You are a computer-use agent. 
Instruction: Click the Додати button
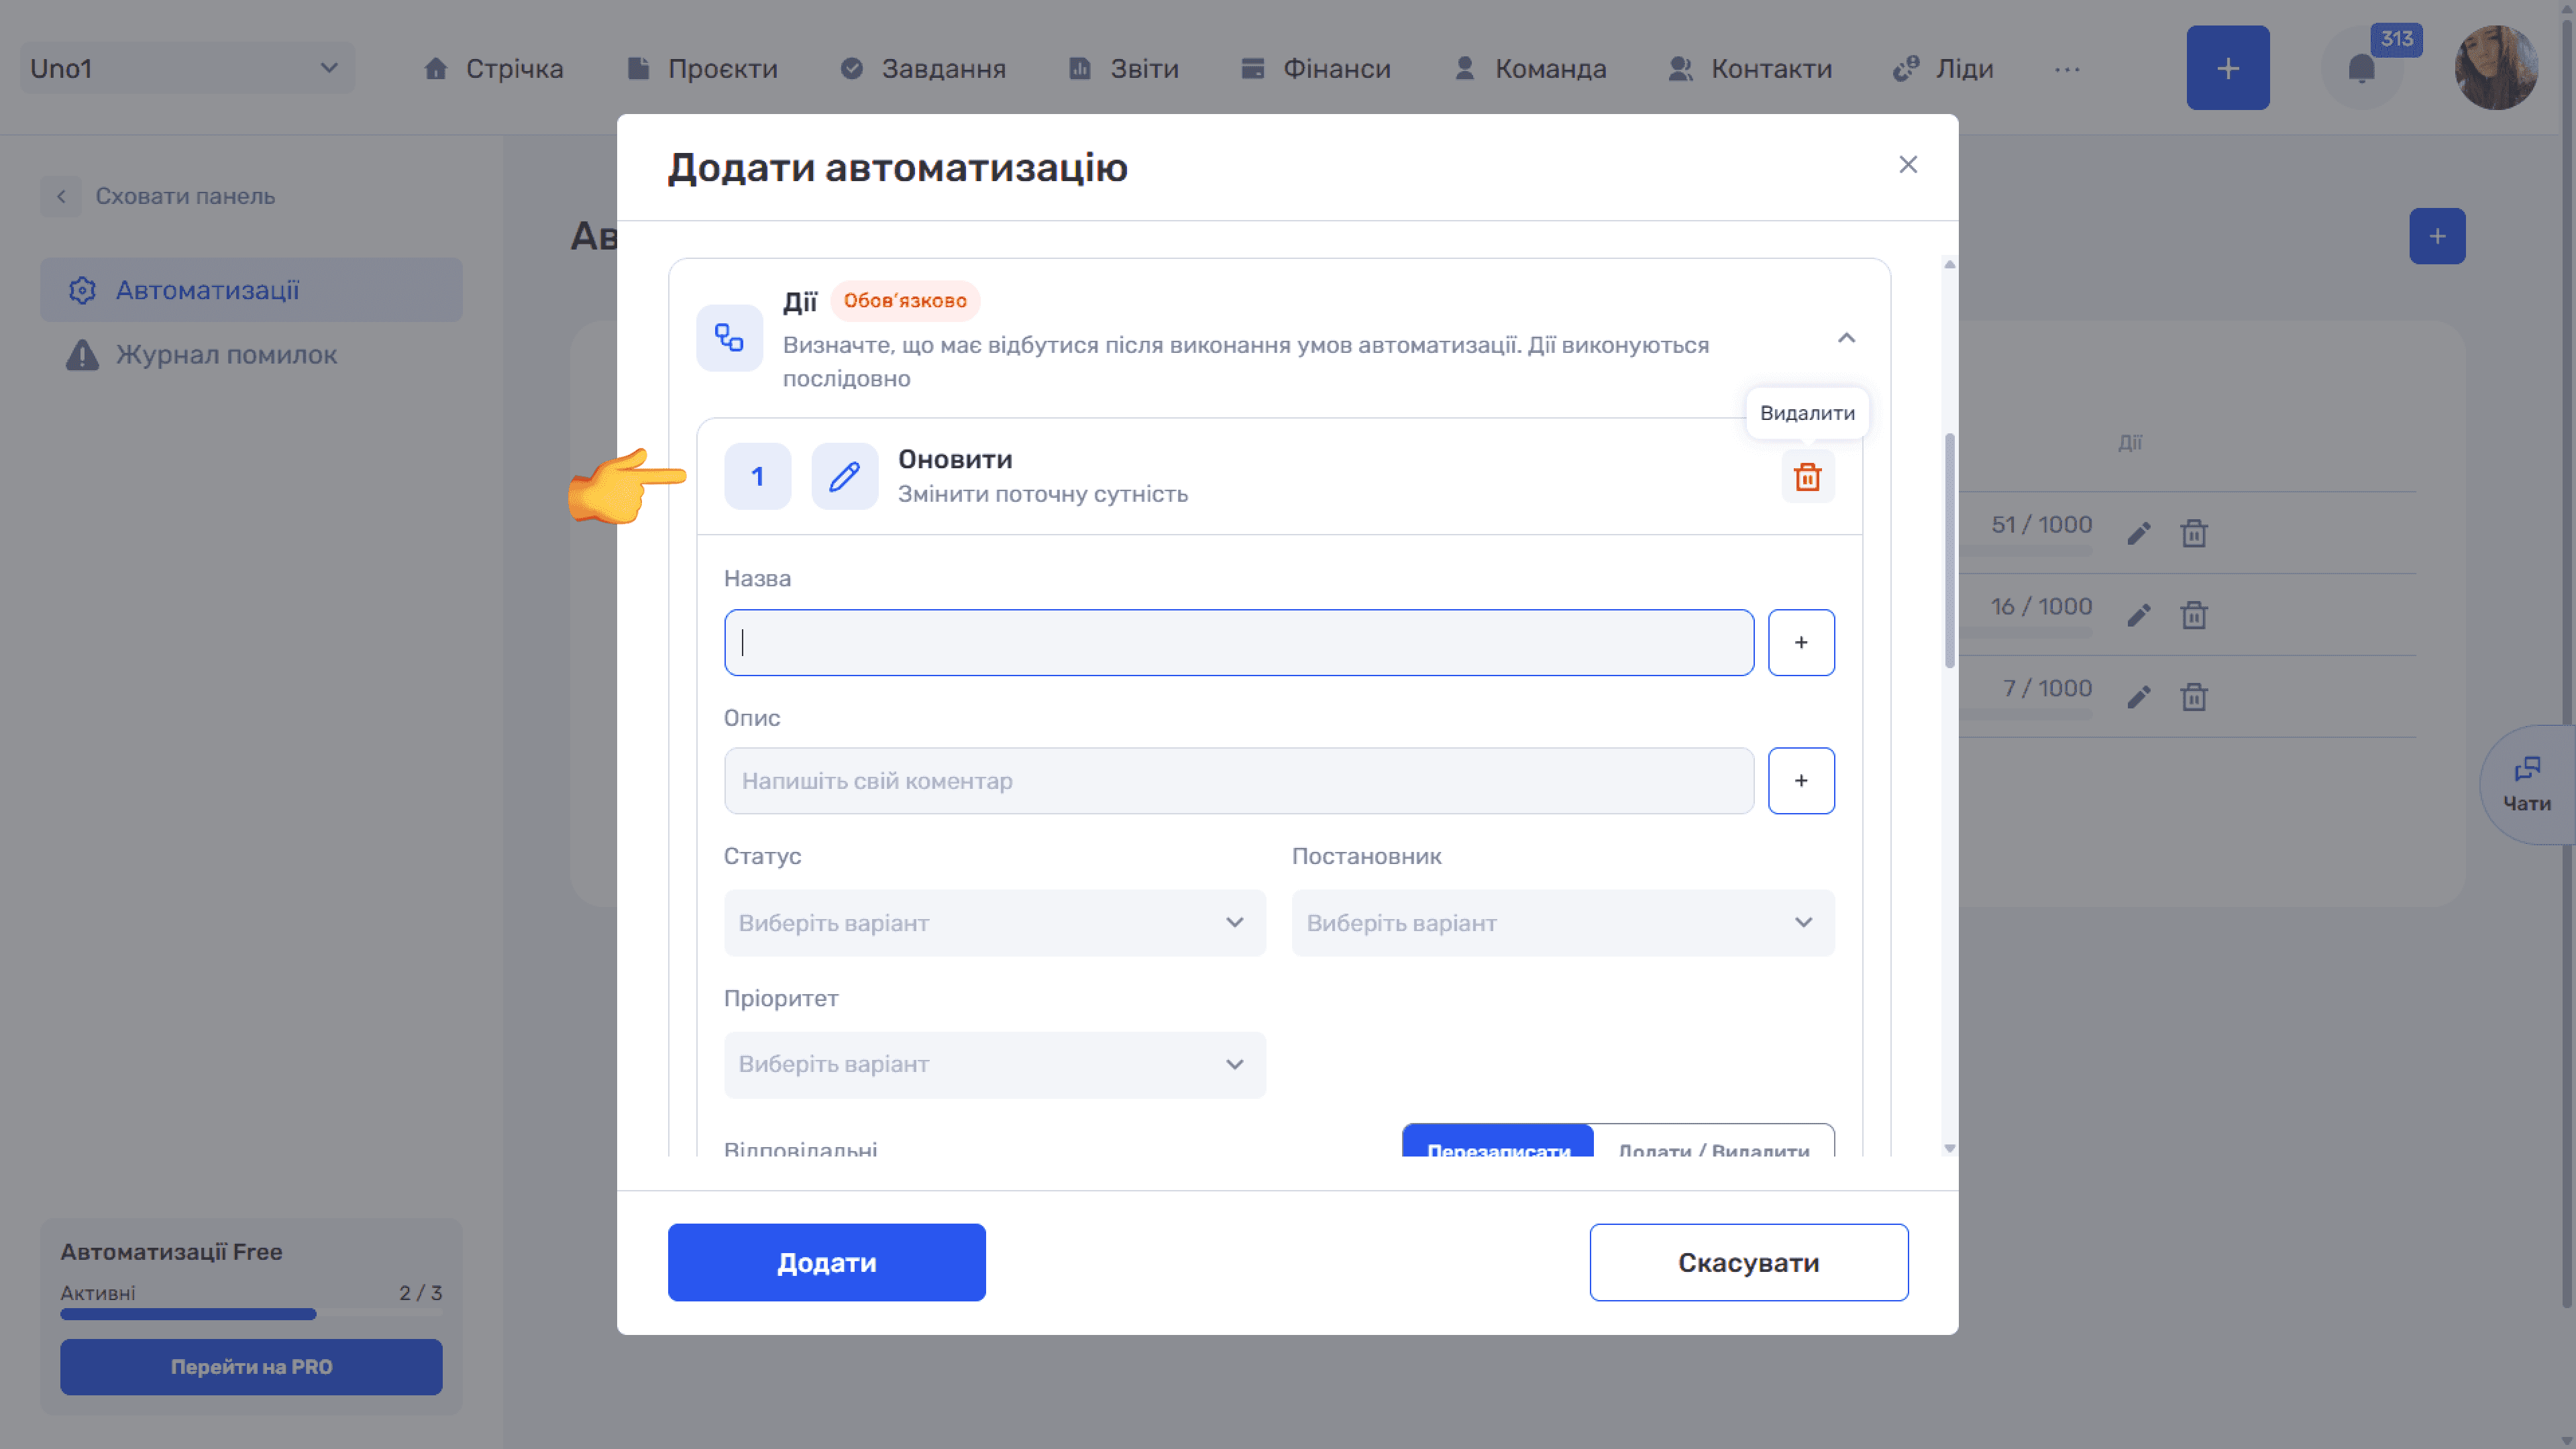(x=826, y=1262)
